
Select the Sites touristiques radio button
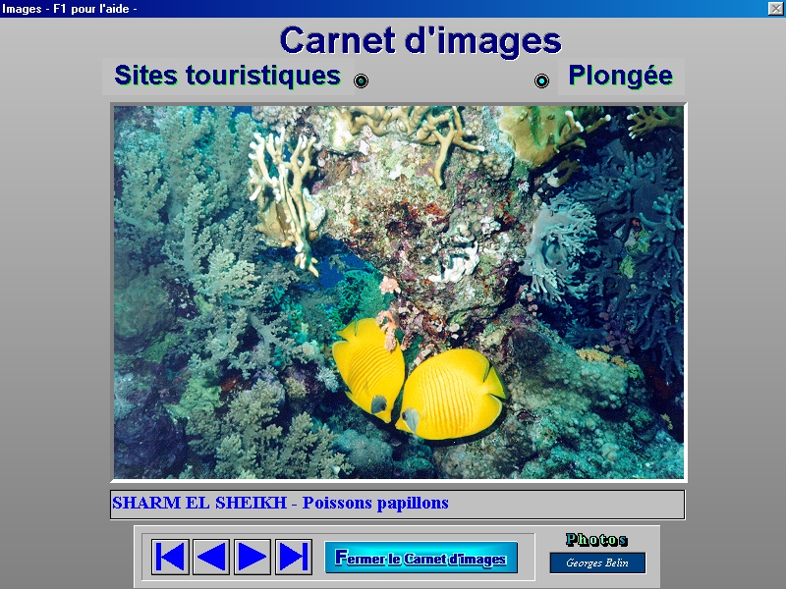coord(361,80)
